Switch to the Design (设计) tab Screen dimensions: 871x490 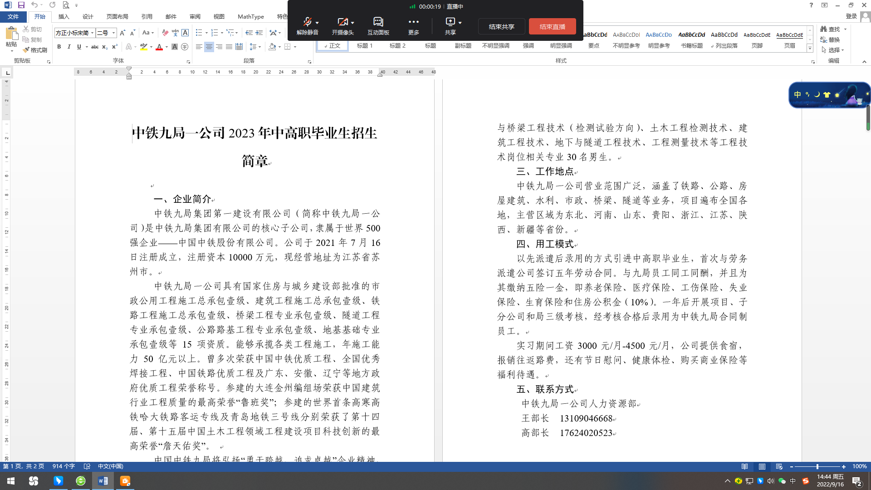click(88, 16)
